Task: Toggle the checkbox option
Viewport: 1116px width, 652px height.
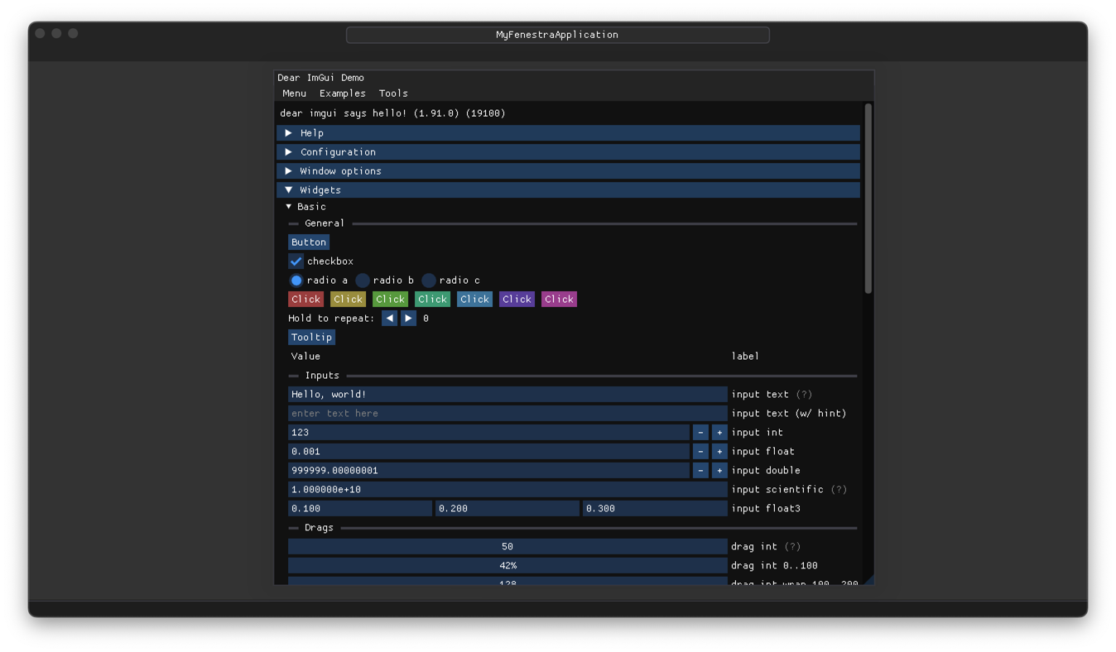Action: (296, 261)
